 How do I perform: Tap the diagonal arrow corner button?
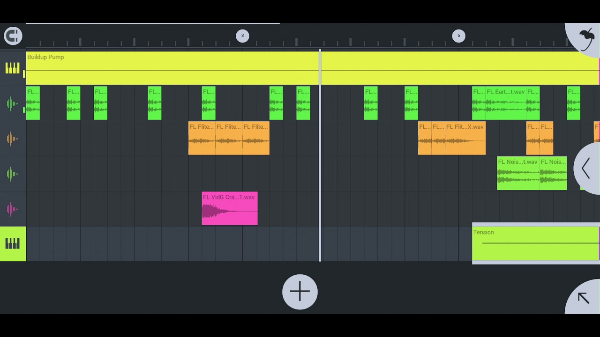(x=583, y=298)
